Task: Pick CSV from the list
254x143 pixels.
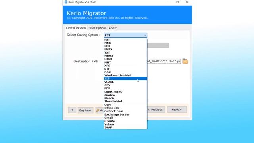Action: coord(125,85)
